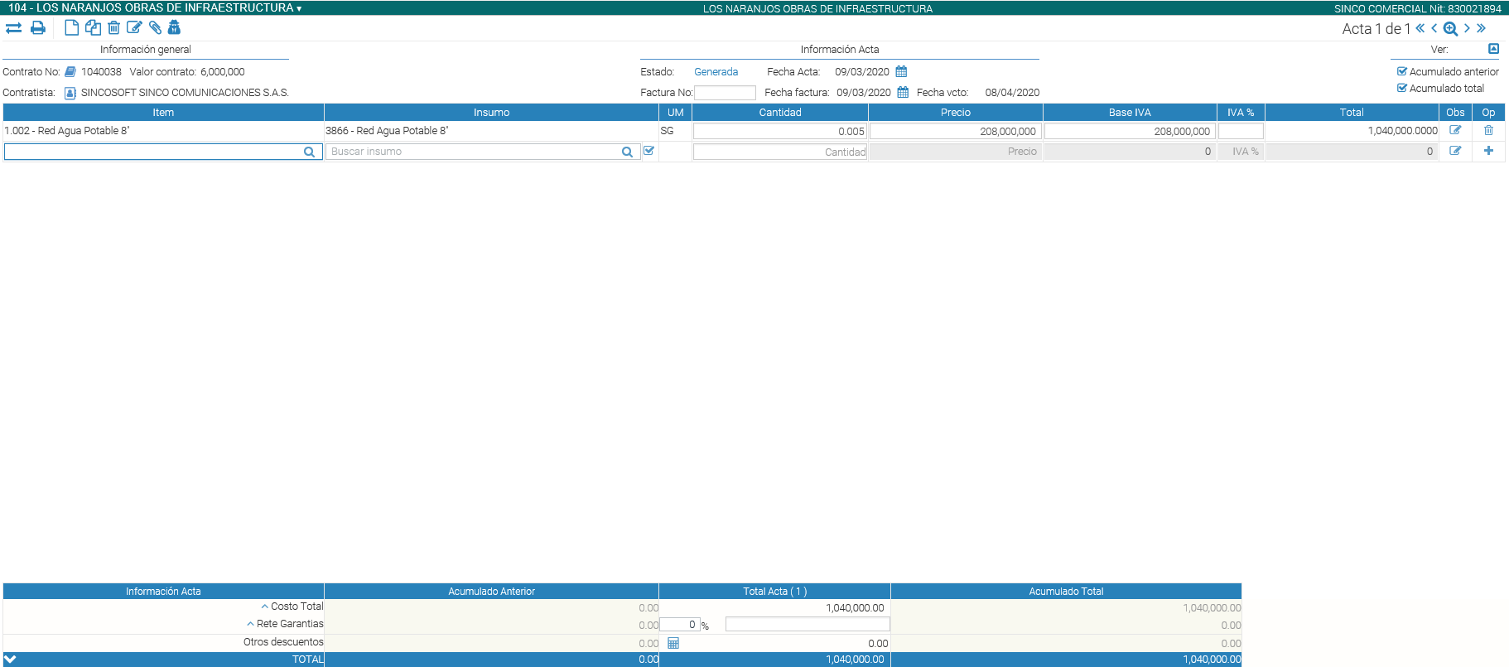Collapse the Rete Garantias row chevron

250,624
